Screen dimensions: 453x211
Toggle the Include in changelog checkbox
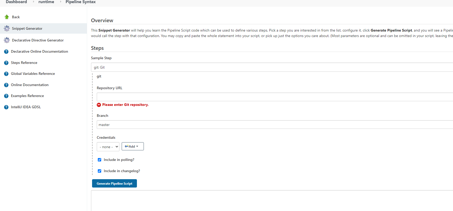coord(99,171)
